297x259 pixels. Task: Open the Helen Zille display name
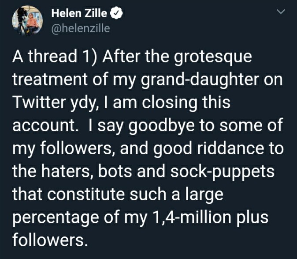click(x=79, y=13)
